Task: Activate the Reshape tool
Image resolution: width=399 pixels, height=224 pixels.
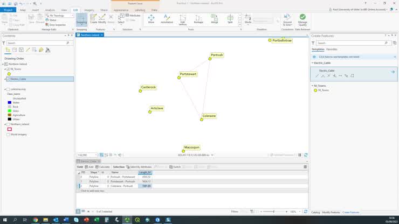Action: tap(198, 19)
